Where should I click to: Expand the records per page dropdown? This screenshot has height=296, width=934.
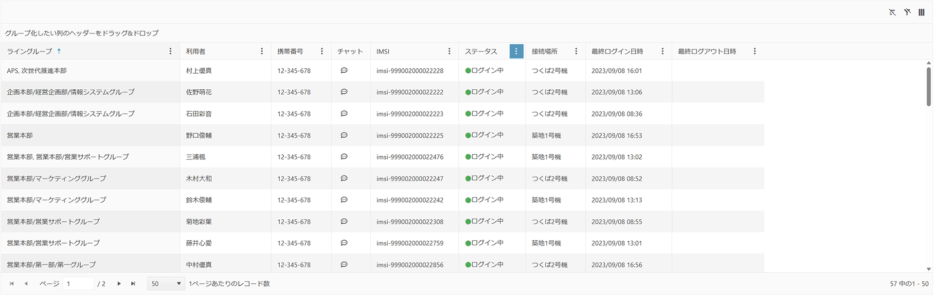[x=166, y=283]
